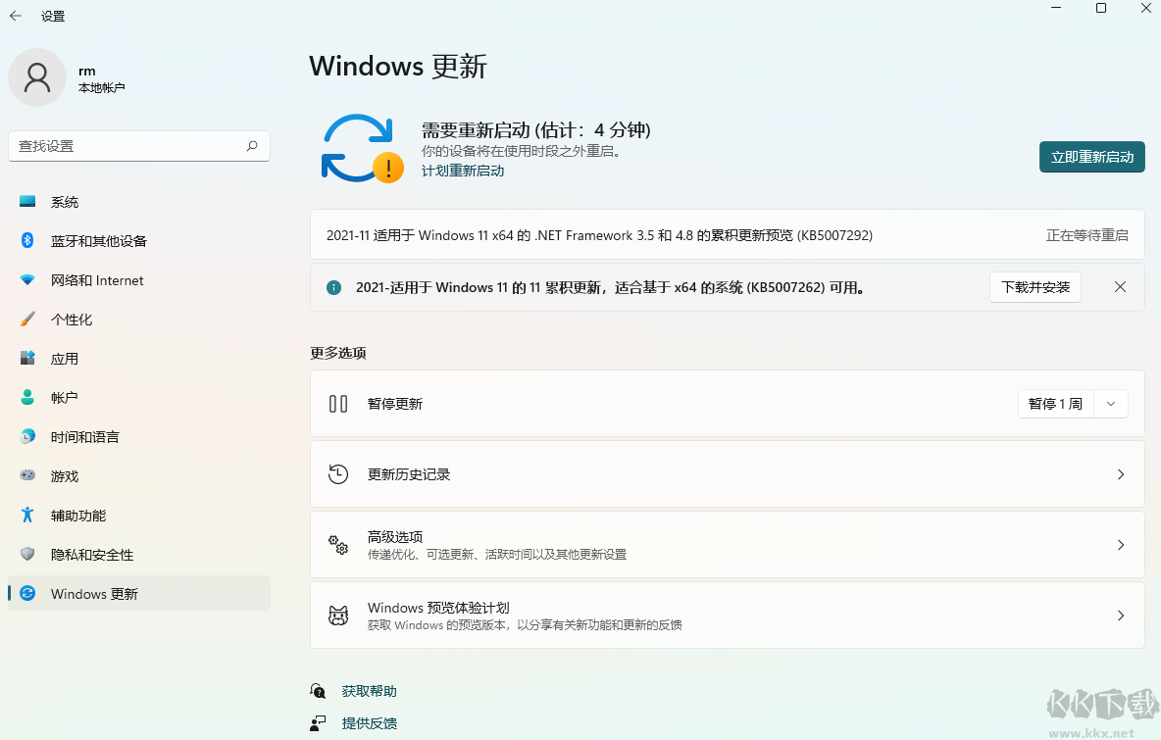Image resolution: width=1161 pixels, height=740 pixels.
Task: Click 下载并安装 for update KB5007262
Action: pos(1035,286)
